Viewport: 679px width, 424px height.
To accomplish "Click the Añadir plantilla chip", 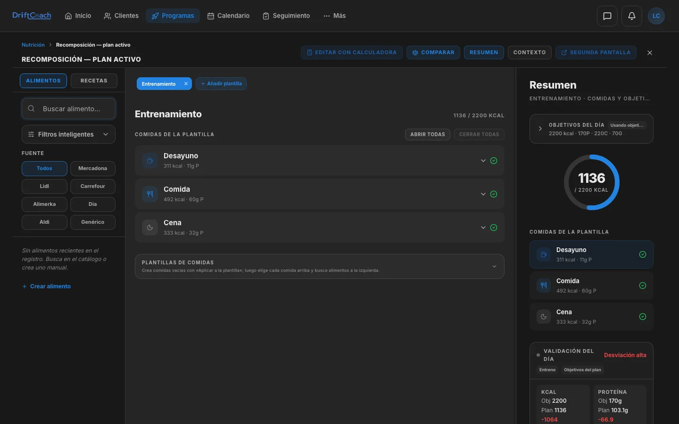I will (221, 84).
